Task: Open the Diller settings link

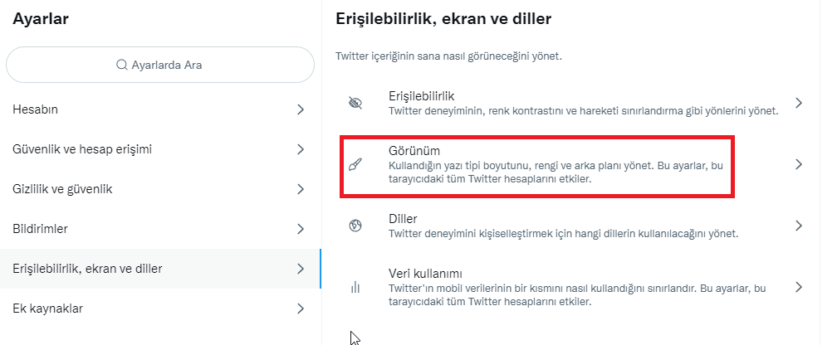Action: coord(403,219)
